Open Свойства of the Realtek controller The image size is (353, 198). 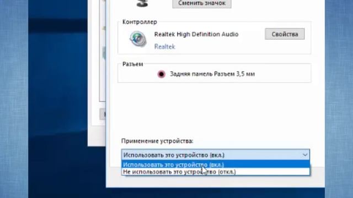[x=285, y=34]
